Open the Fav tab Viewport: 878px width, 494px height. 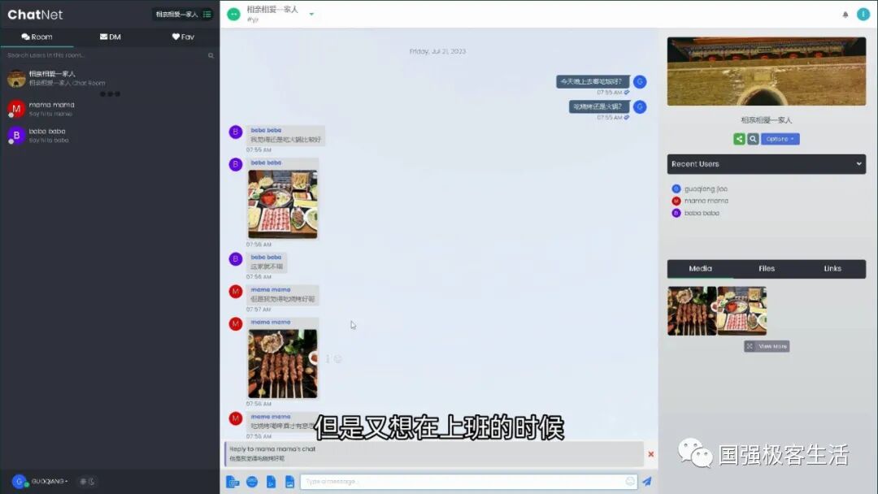[183, 37]
